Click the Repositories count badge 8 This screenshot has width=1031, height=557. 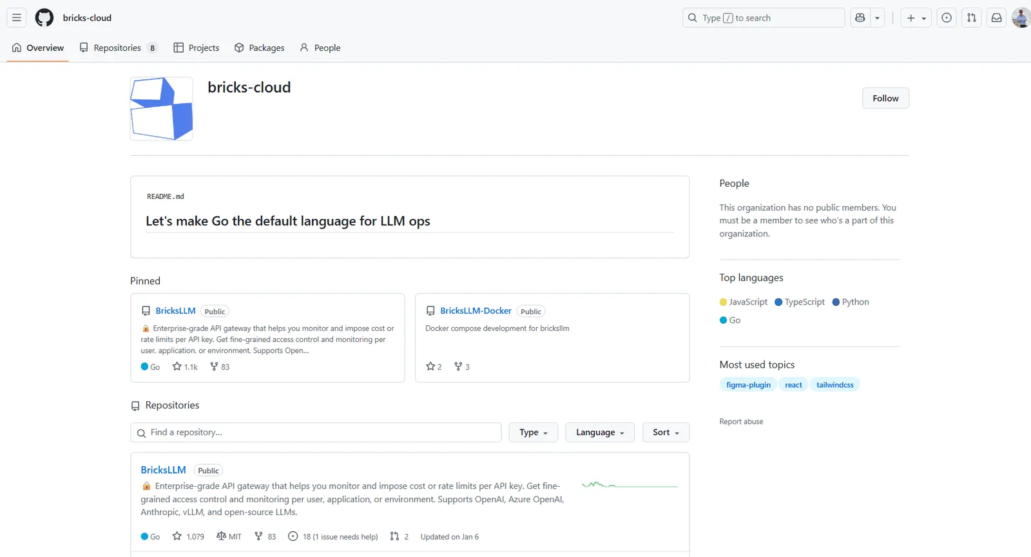(152, 48)
